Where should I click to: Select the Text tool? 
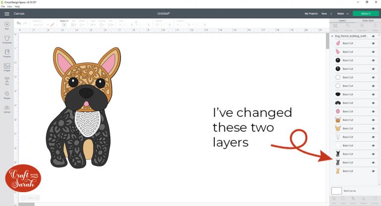click(7, 81)
